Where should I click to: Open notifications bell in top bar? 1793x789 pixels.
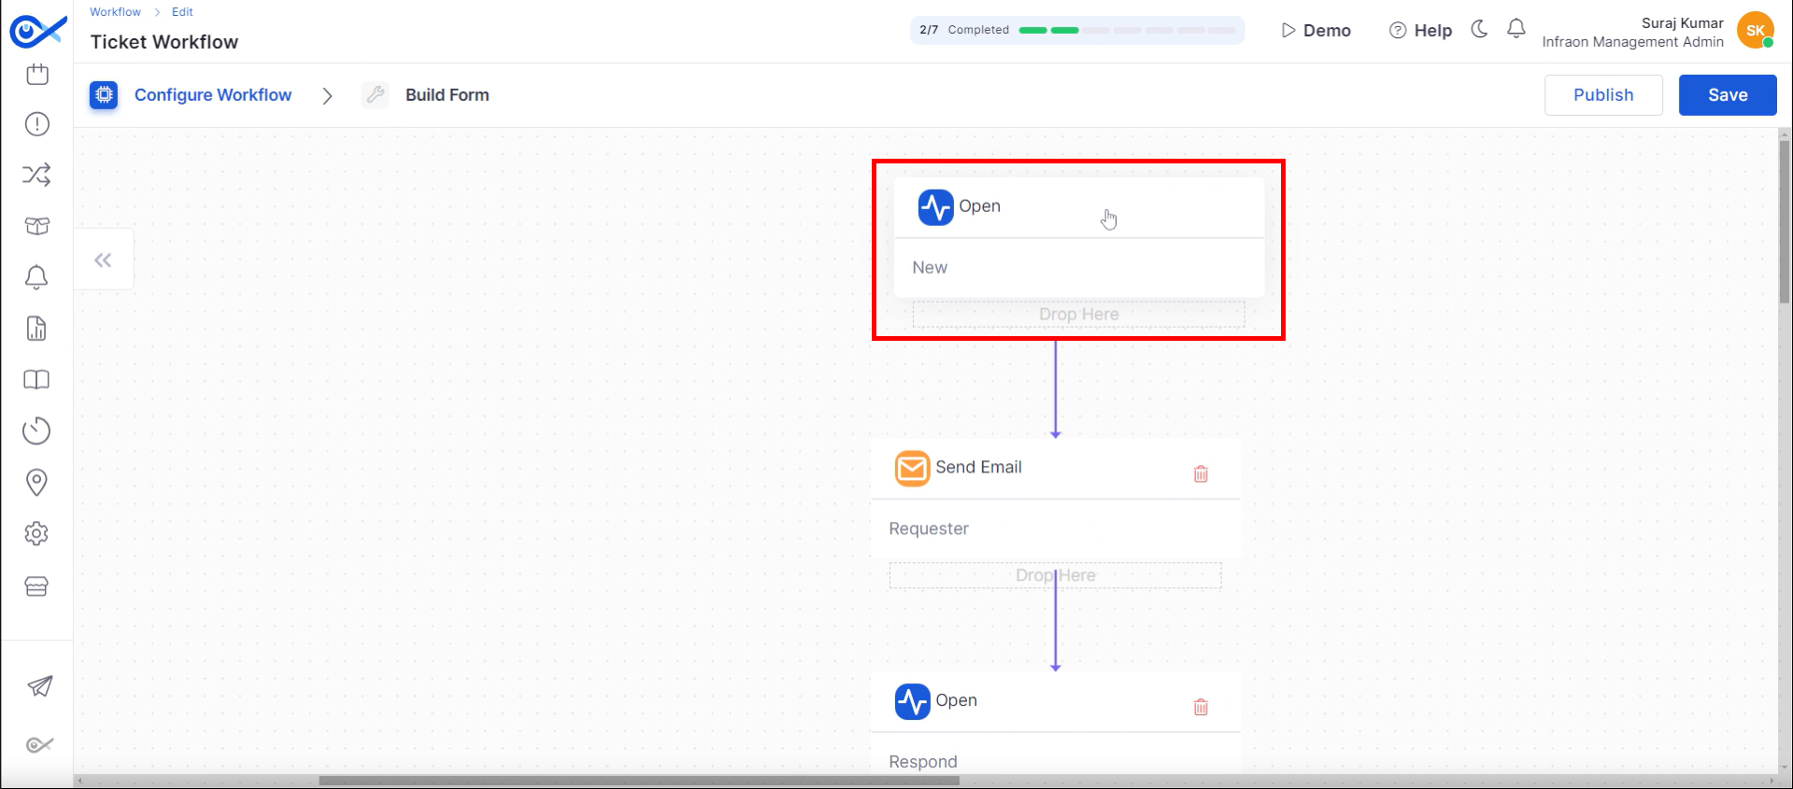click(x=1516, y=30)
